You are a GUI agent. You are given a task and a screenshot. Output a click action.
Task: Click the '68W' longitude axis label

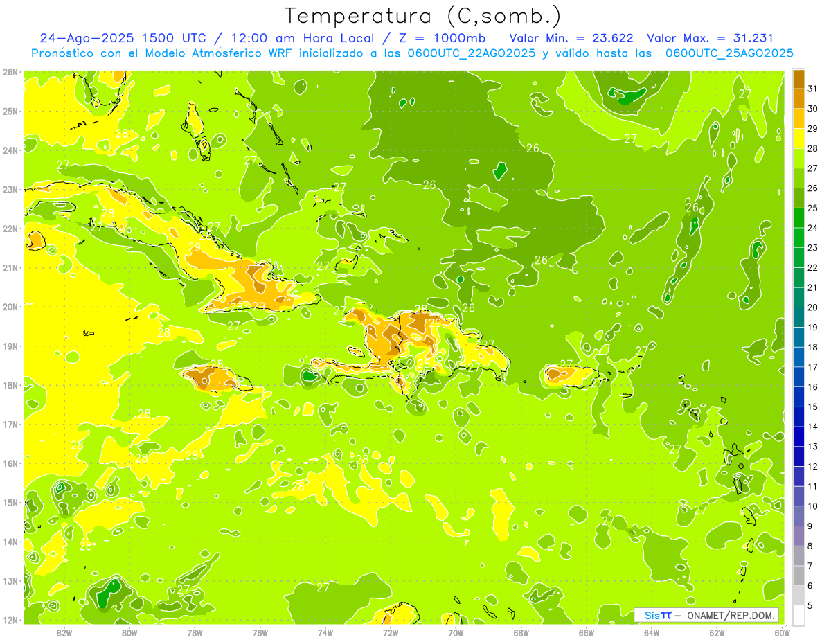pyautogui.click(x=521, y=632)
